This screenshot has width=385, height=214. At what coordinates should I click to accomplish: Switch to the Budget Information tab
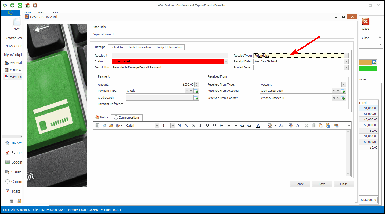(169, 47)
